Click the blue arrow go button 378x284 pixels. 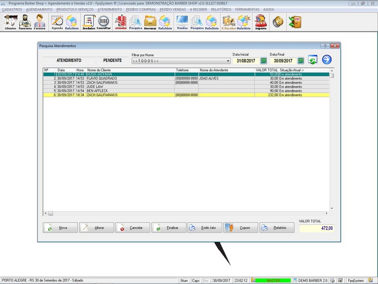pyautogui.click(x=327, y=60)
